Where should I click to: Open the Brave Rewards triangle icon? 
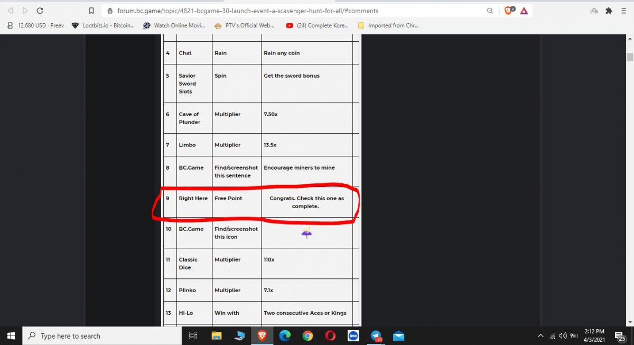(x=524, y=11)
